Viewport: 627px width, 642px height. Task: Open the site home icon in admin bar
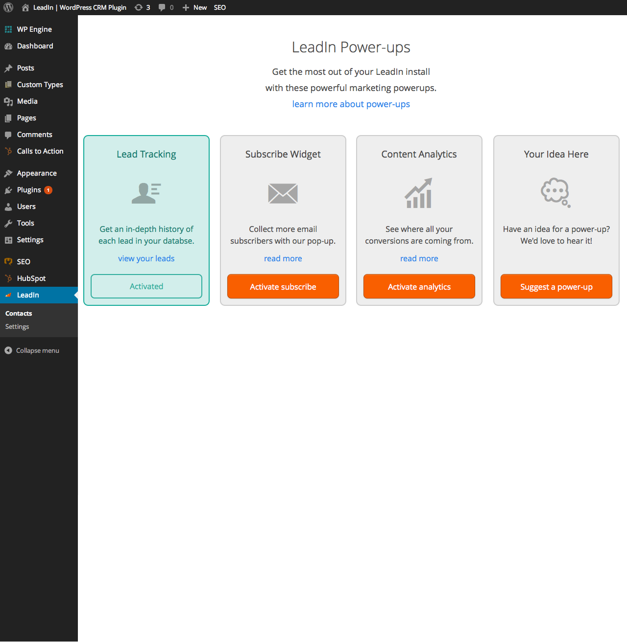coord(25,7)
